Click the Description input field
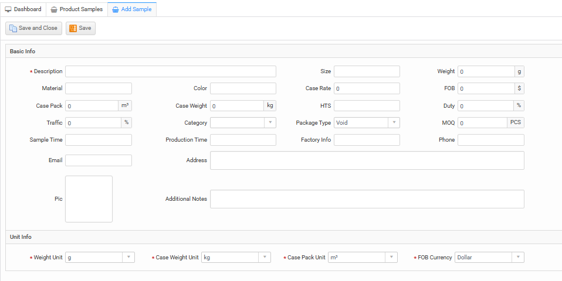The height and width of the screenshot is (281, 562). [x=170, y=71]
